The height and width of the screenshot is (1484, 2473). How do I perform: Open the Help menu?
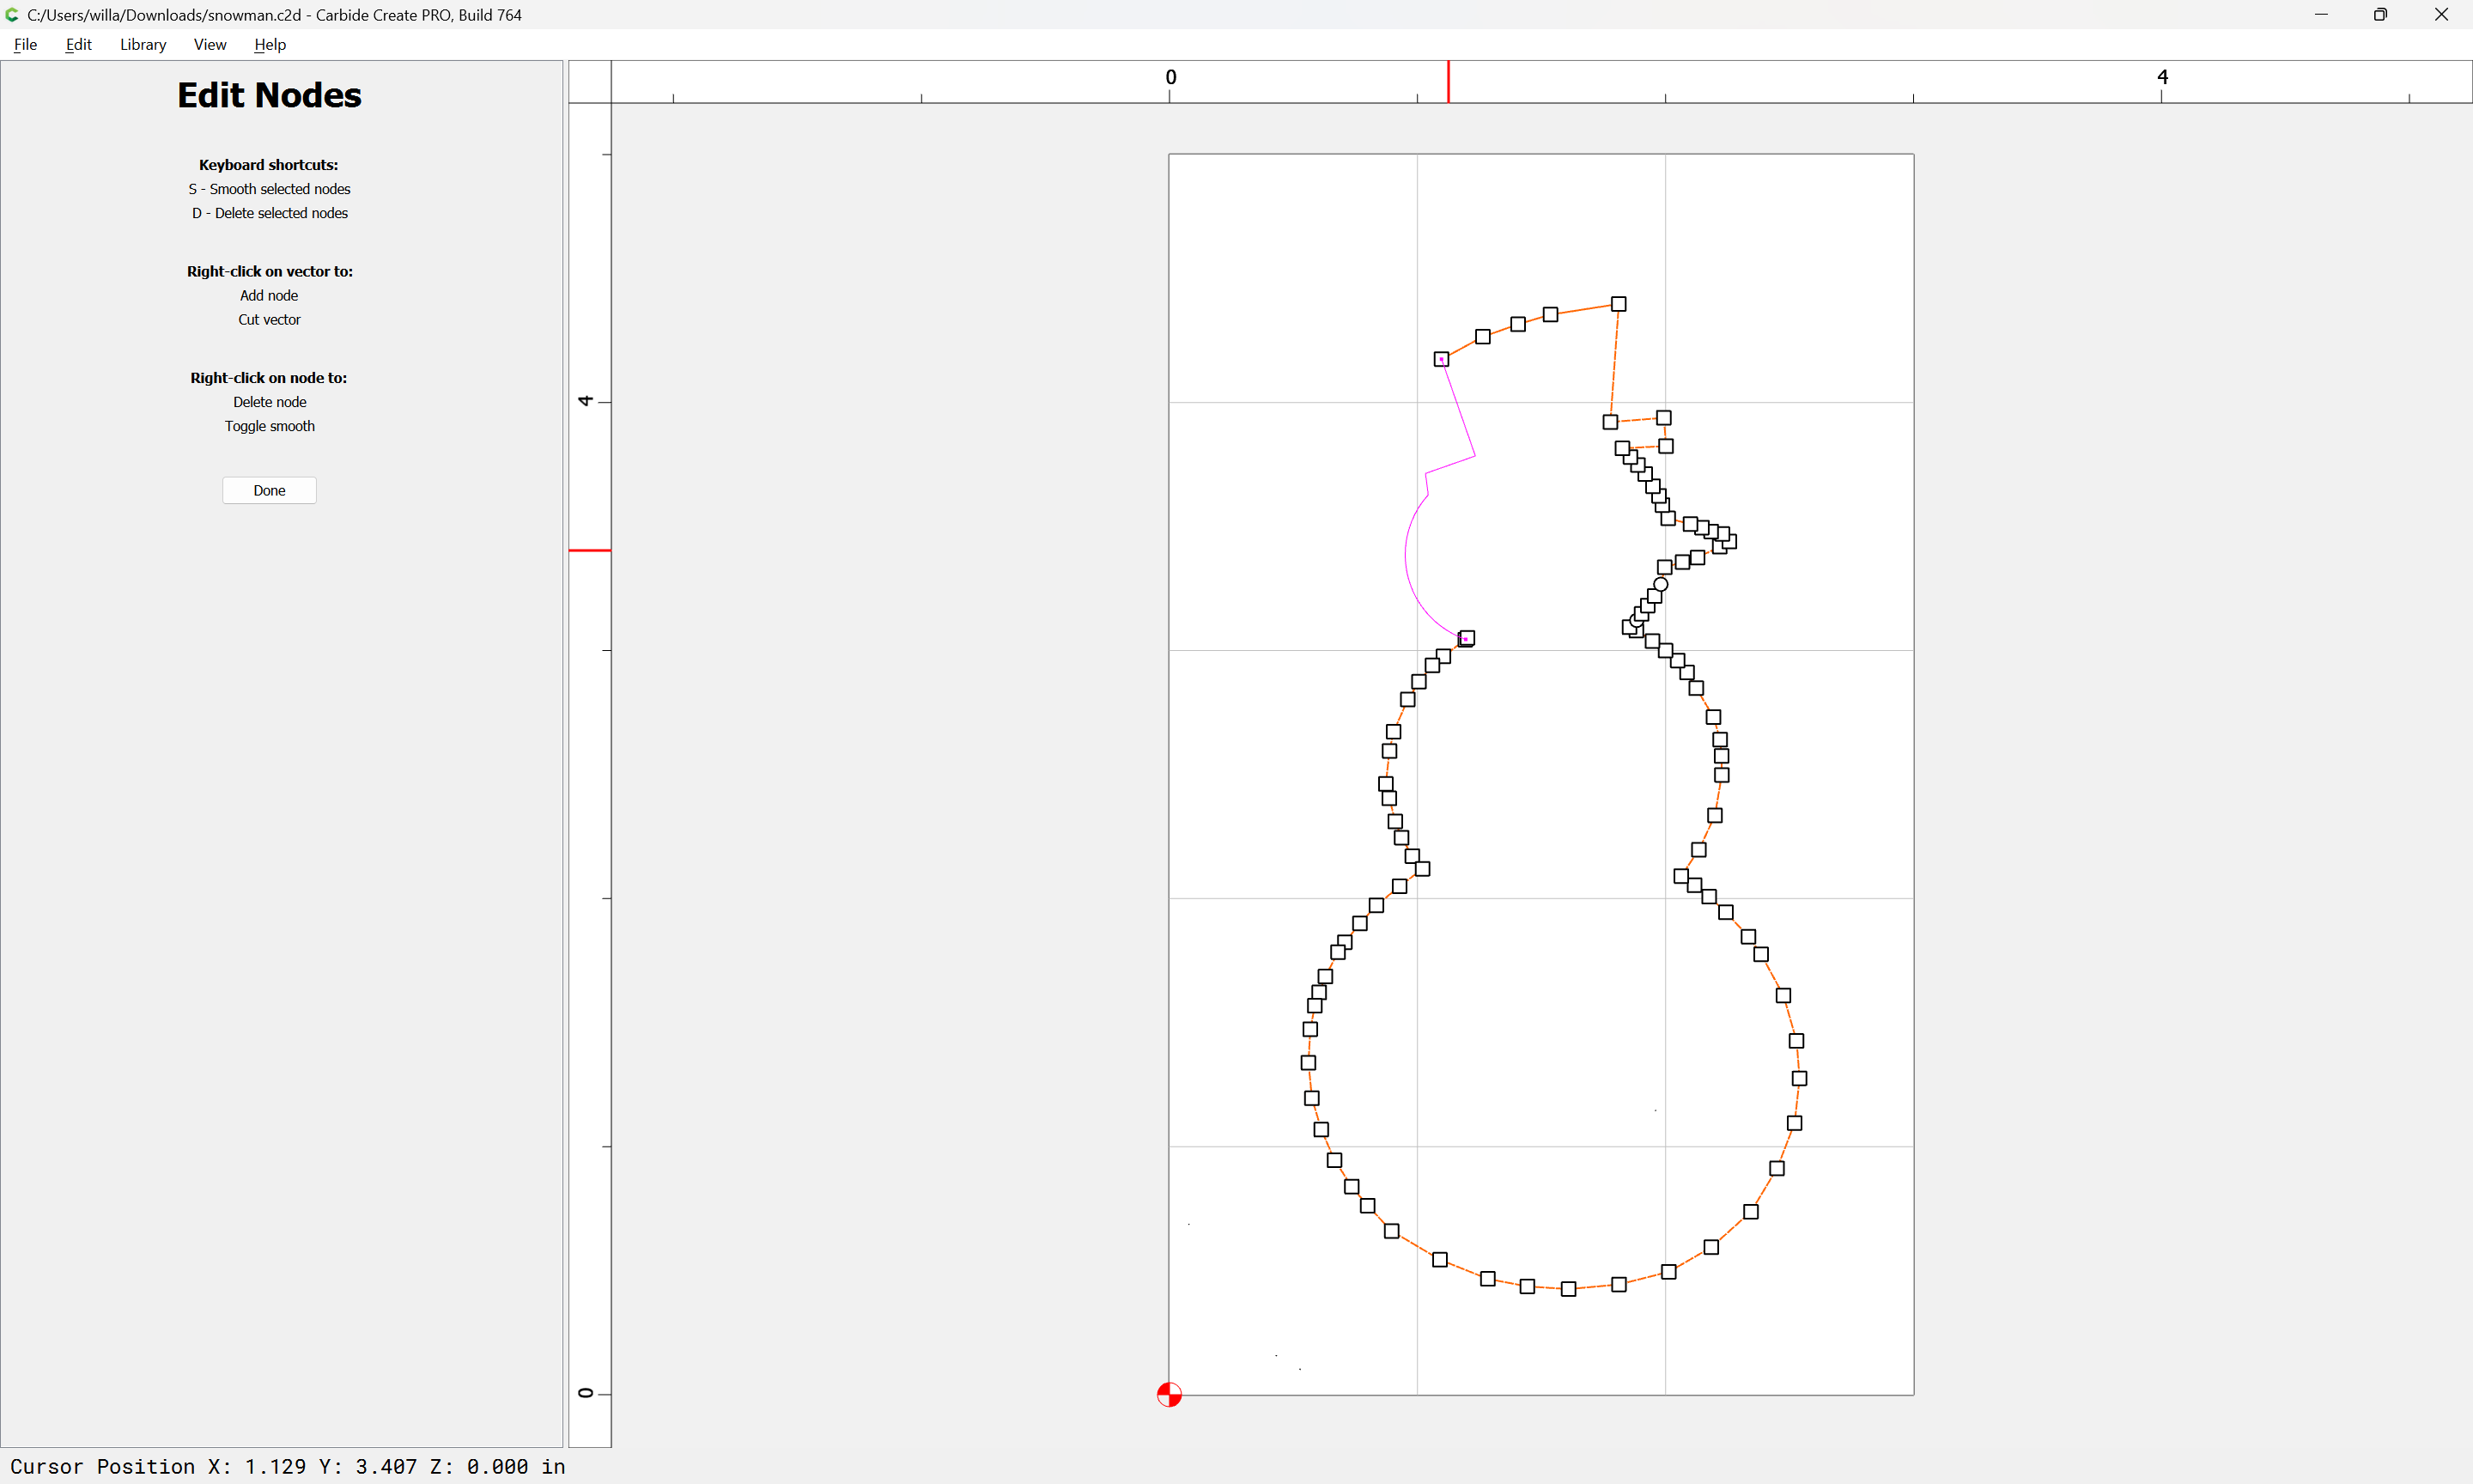tap(269, 44)
